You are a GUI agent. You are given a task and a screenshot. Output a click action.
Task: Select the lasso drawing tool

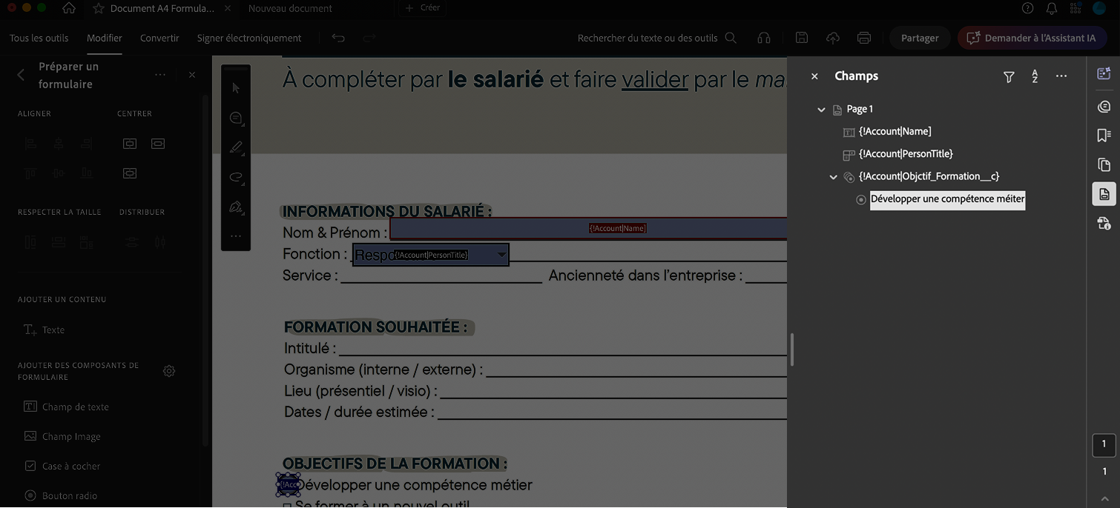pos(236,177)
